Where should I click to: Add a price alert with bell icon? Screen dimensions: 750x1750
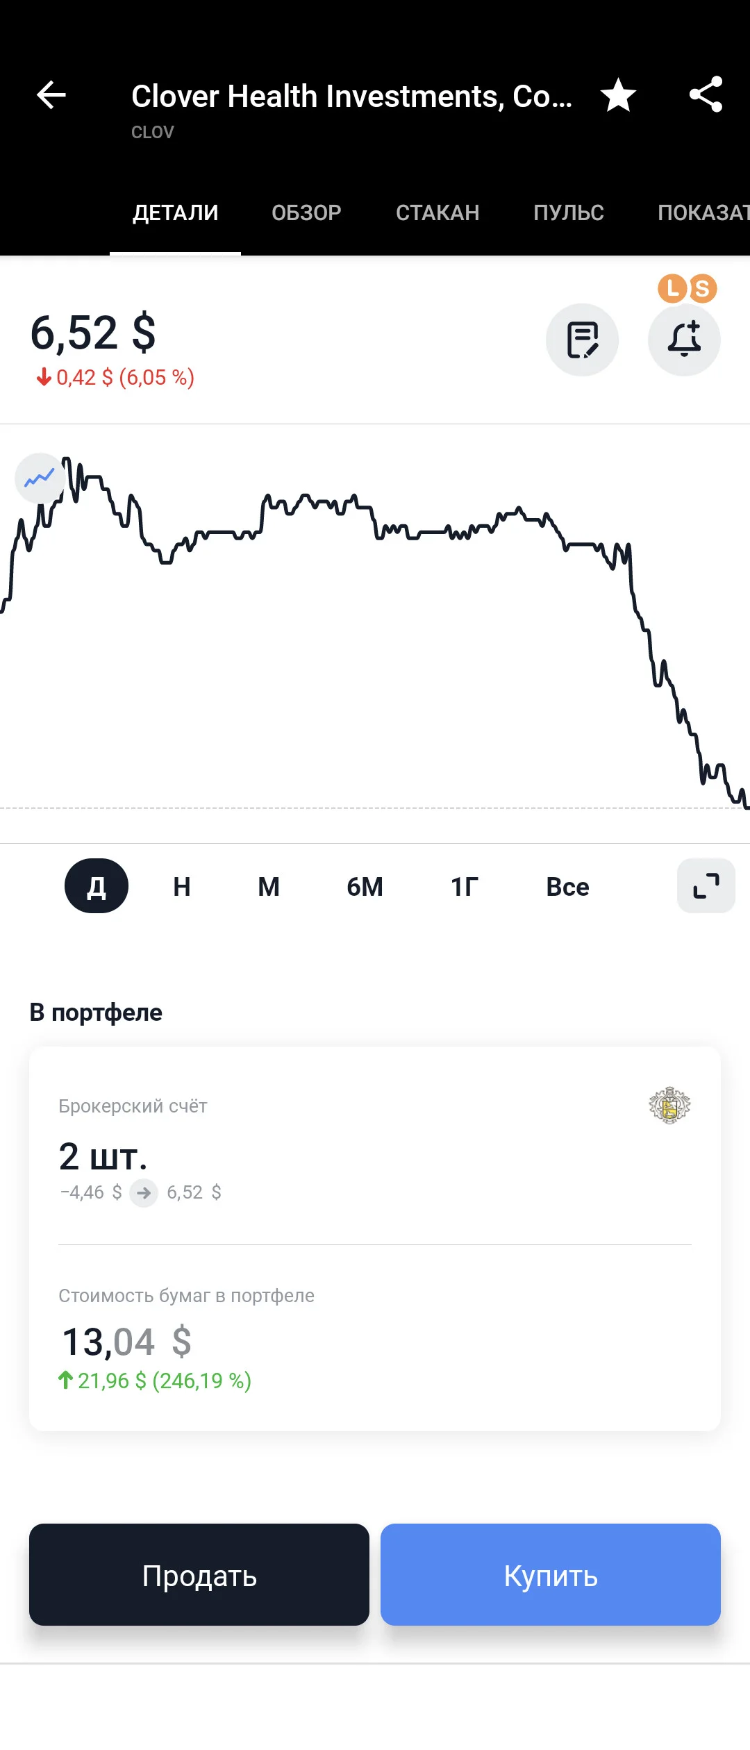(x=684, y=340)
